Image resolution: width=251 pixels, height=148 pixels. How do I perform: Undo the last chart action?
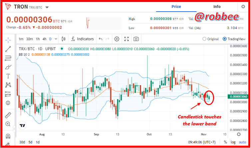pos(101,39)
